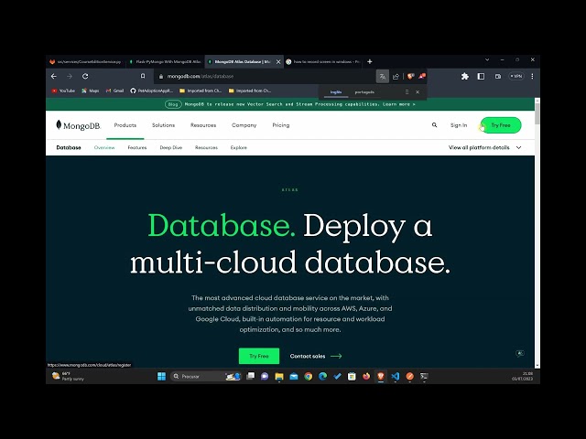Open Brave Shields lion icon
The width and height of the screenshot is (586, 439).
click(x=411, y=76)
